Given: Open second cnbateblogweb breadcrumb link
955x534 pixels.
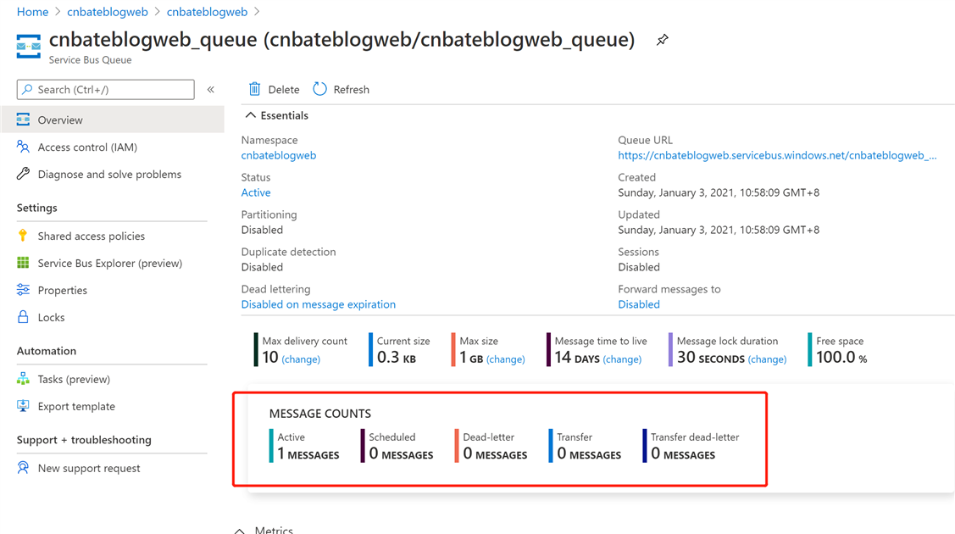Looking at the screenshot, I should tap(207, 12).
